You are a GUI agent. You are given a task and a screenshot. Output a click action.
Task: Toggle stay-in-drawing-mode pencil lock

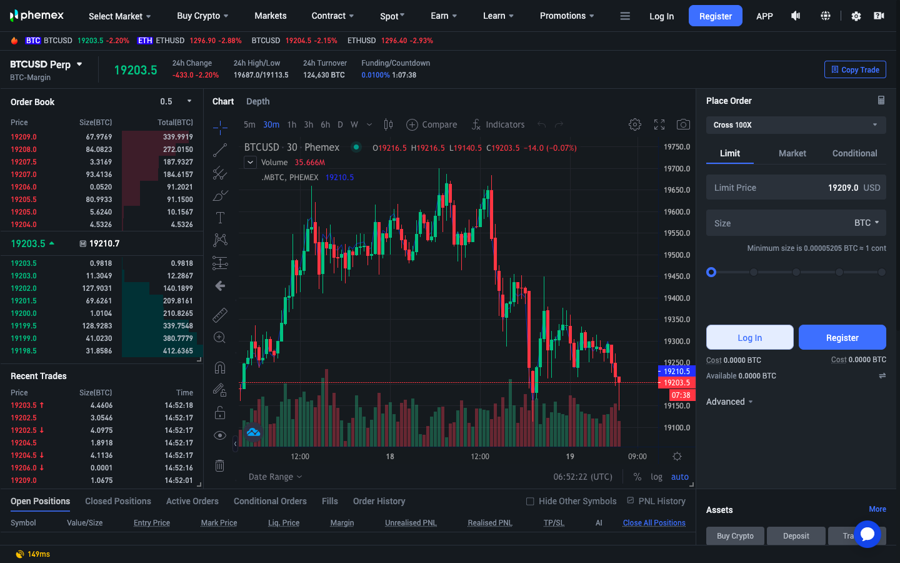tap(220, 390)
